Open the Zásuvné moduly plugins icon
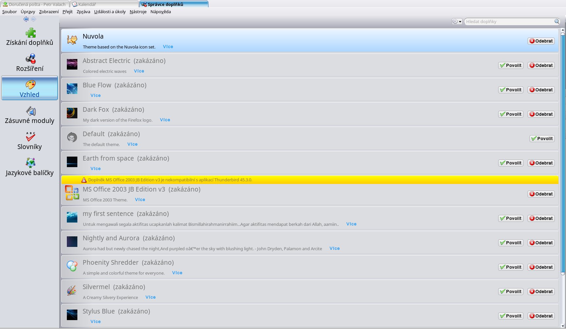Viewport: 566px width, 329px height. click(31, 111)
